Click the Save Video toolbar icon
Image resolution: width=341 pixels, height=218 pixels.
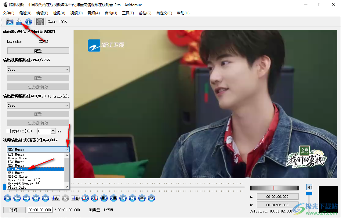coord(19,22)
